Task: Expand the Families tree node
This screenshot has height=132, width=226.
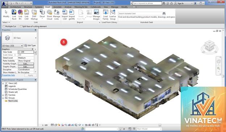Action: pyautogui.click(x=3, y=95)
